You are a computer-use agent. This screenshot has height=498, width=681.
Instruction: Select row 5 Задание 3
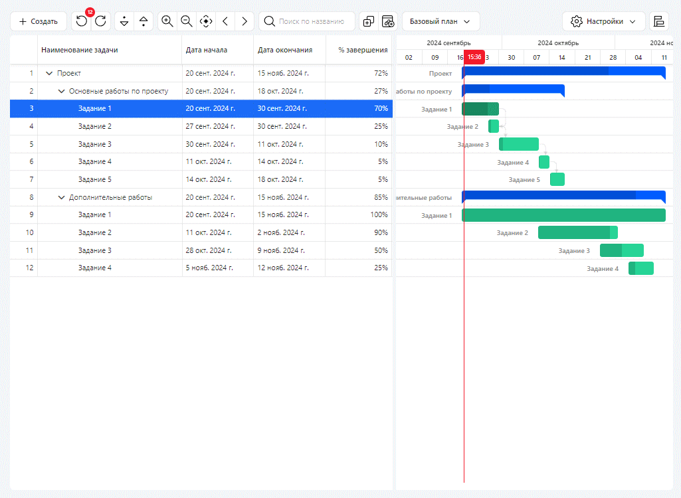pos(201,144)
